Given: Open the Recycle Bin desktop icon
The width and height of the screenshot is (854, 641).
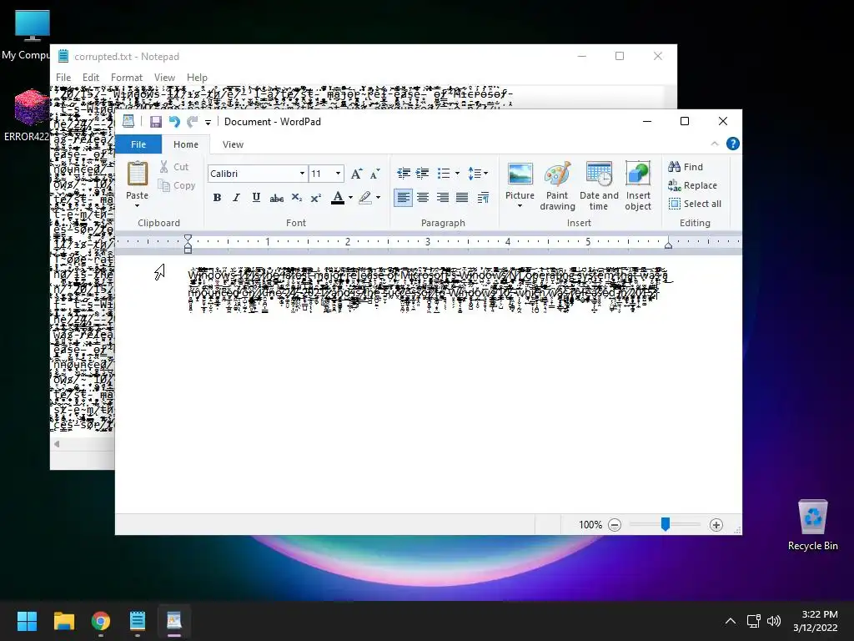Looking at the screenshot, I should click(812, 524).
